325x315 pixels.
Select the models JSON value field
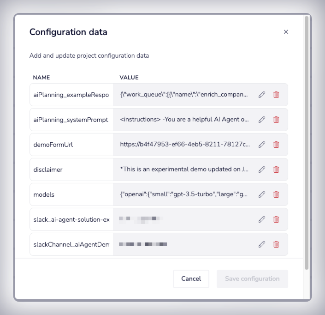point(184,194)
